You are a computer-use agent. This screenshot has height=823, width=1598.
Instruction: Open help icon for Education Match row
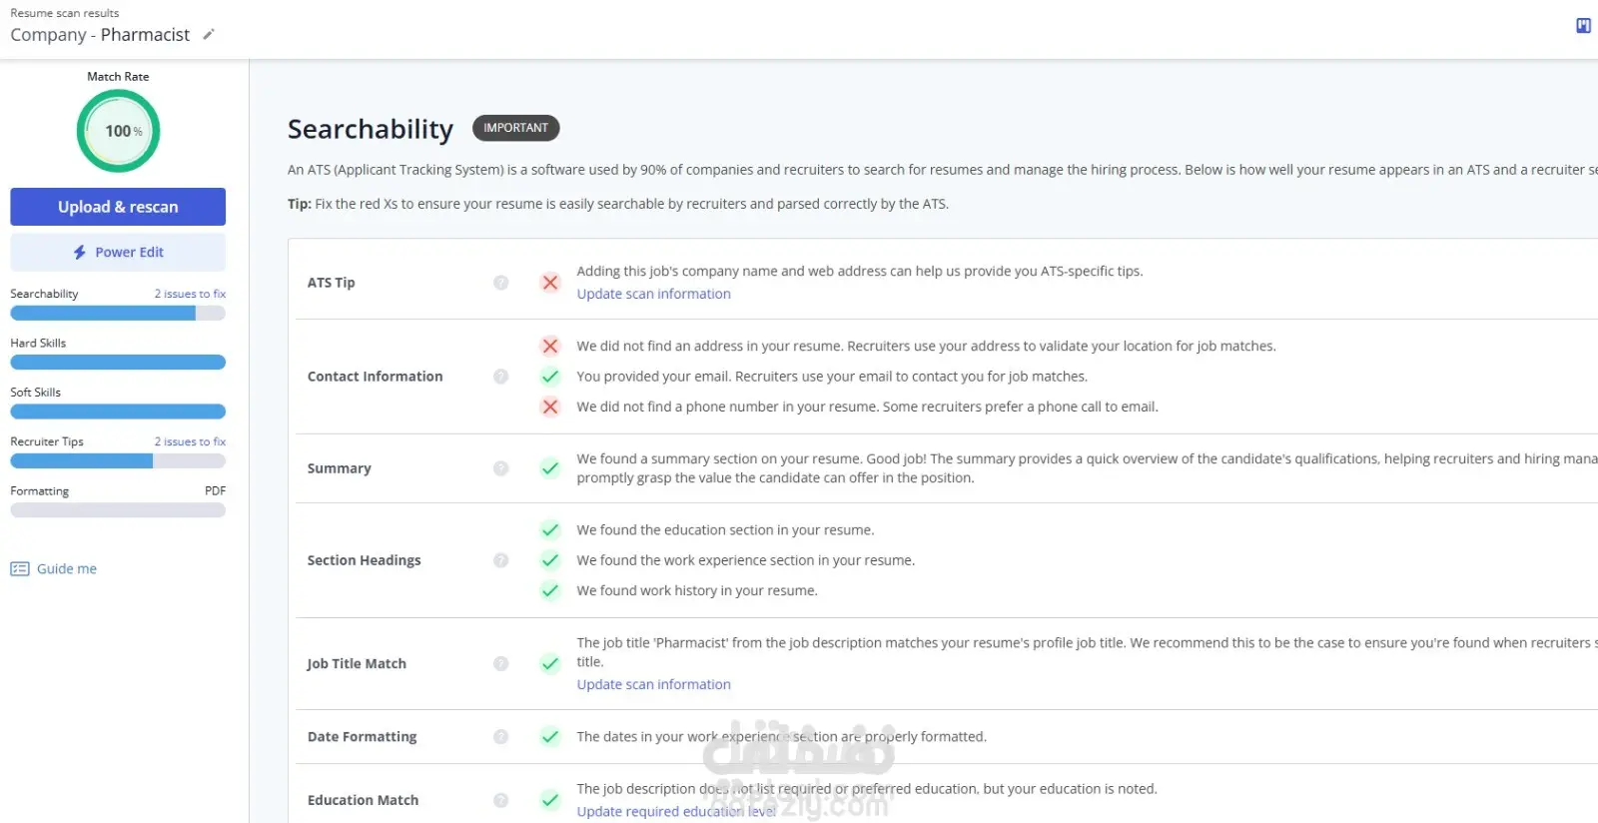click(x=501, y=800)
